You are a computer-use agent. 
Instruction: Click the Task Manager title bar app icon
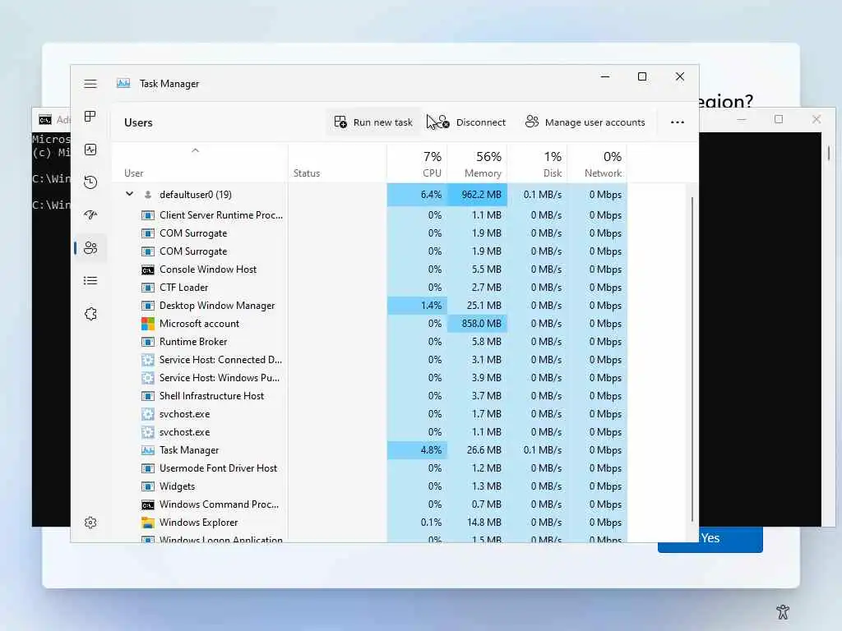pos(123,83)
